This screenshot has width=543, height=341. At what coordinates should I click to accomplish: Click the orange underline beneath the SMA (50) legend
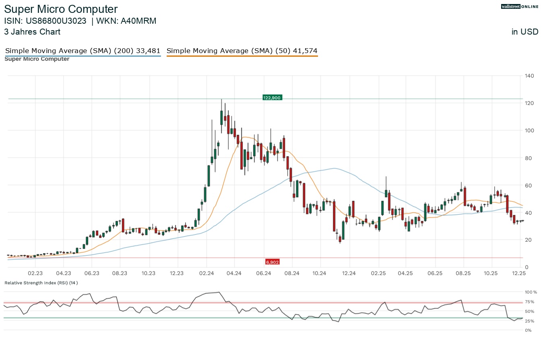click(242, 56)
